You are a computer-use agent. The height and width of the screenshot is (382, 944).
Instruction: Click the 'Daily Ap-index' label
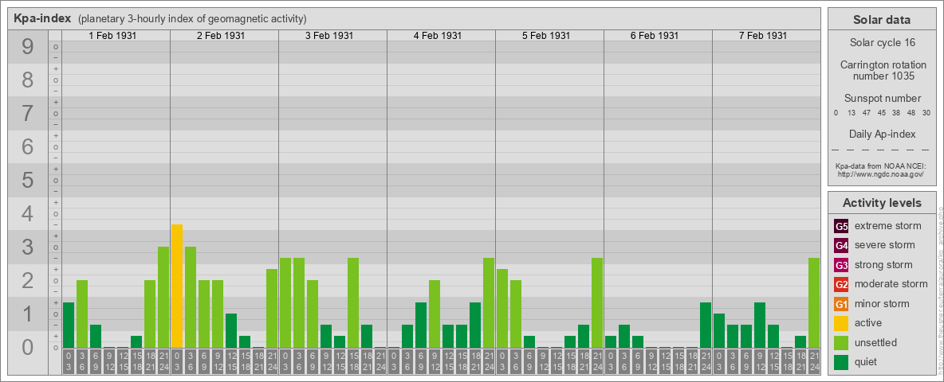[882, 134]
